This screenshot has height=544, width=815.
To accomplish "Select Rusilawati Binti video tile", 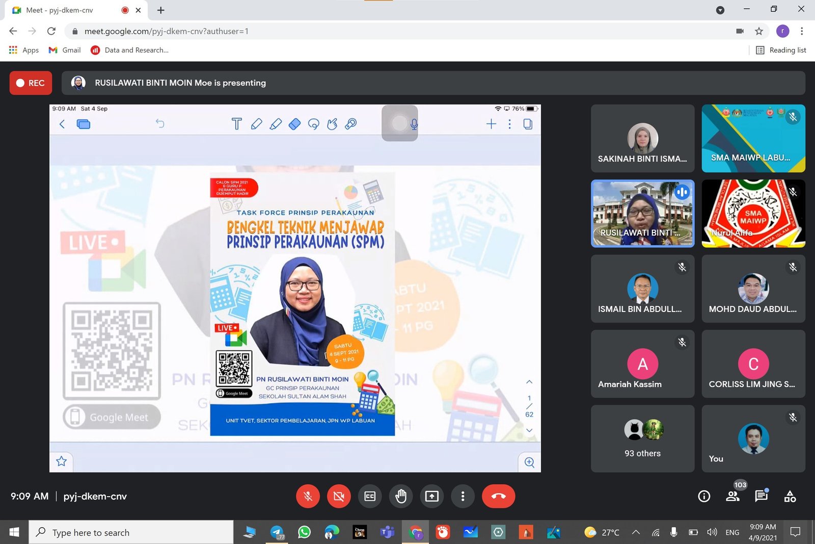I will (x=642, y=214).
